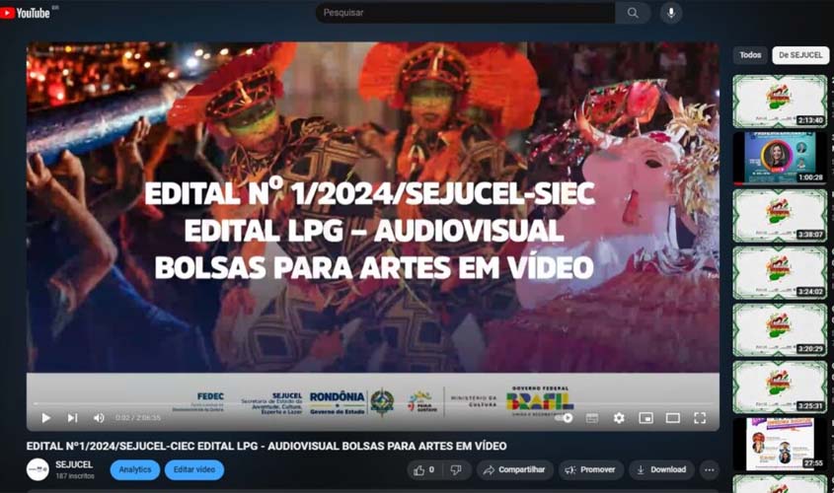Toggle autoplay switch in player
The height and width of the screenshot is (493, 834).
[565, 418]
